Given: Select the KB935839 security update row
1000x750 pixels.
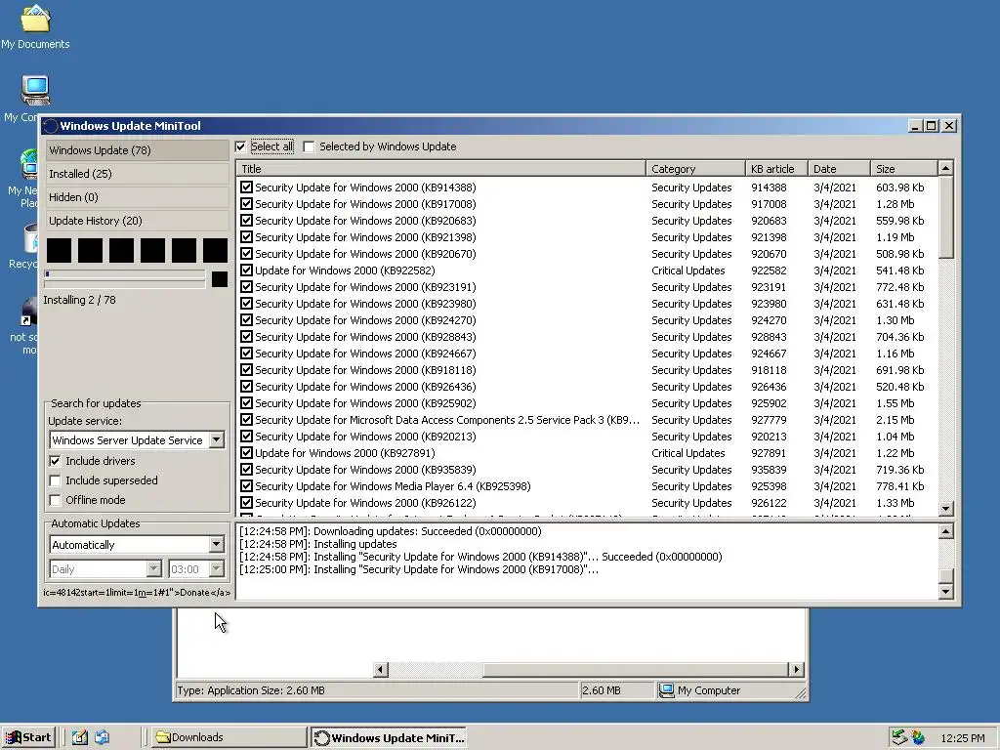Looking at the screenshot, I should pyautogui.click(x=587, y=470).
